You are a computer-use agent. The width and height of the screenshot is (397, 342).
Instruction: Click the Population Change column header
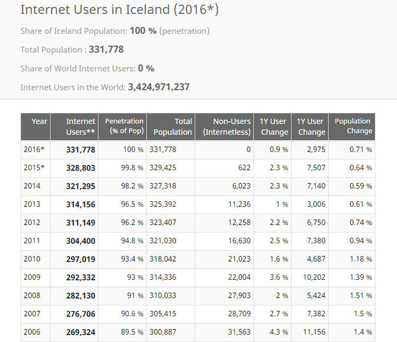click(353, 126)
